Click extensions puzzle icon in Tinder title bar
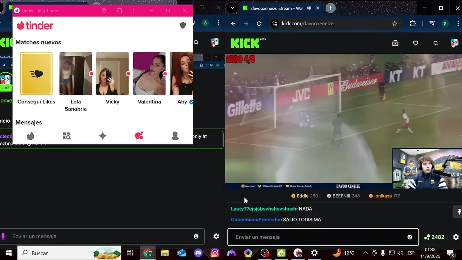462x260 pixels. pyautogui.click(x=119, y=11)
